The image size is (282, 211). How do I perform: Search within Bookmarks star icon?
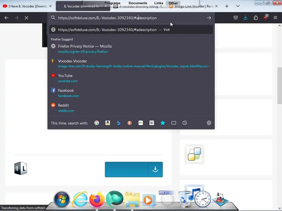162,123
